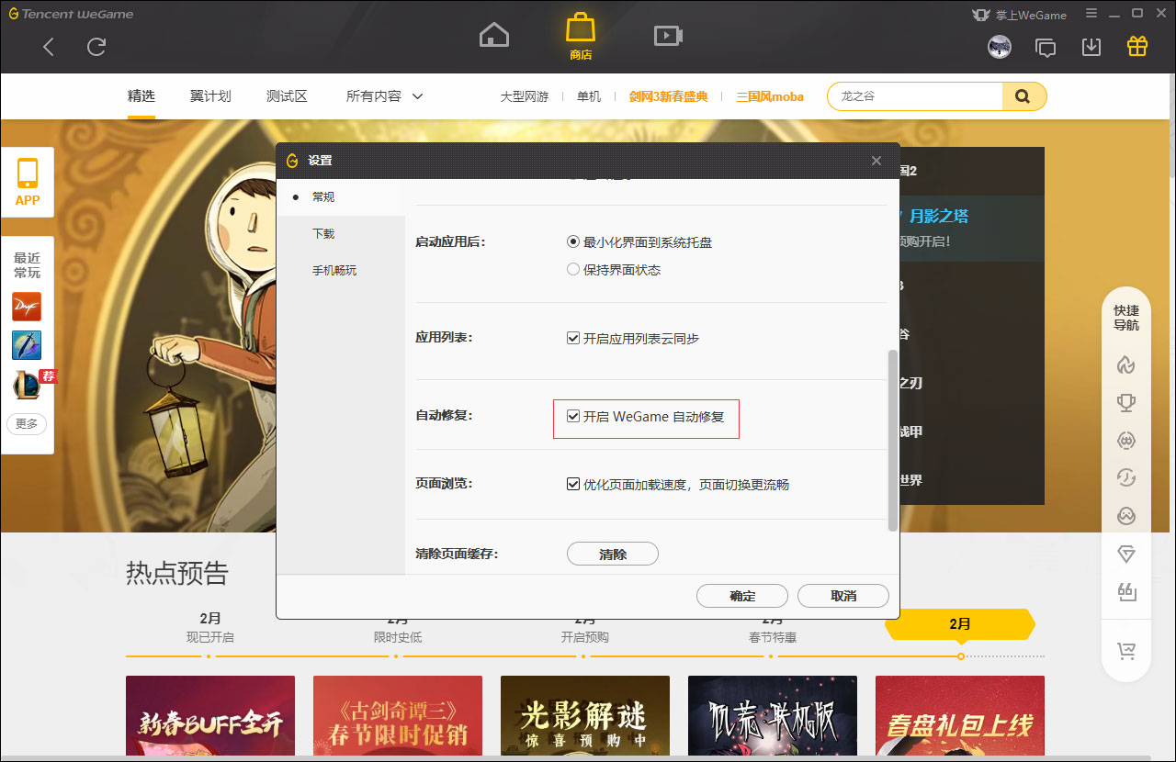
Task: Open the hamburger menu near 掌上WeGame
Action: pos(1091,14)
